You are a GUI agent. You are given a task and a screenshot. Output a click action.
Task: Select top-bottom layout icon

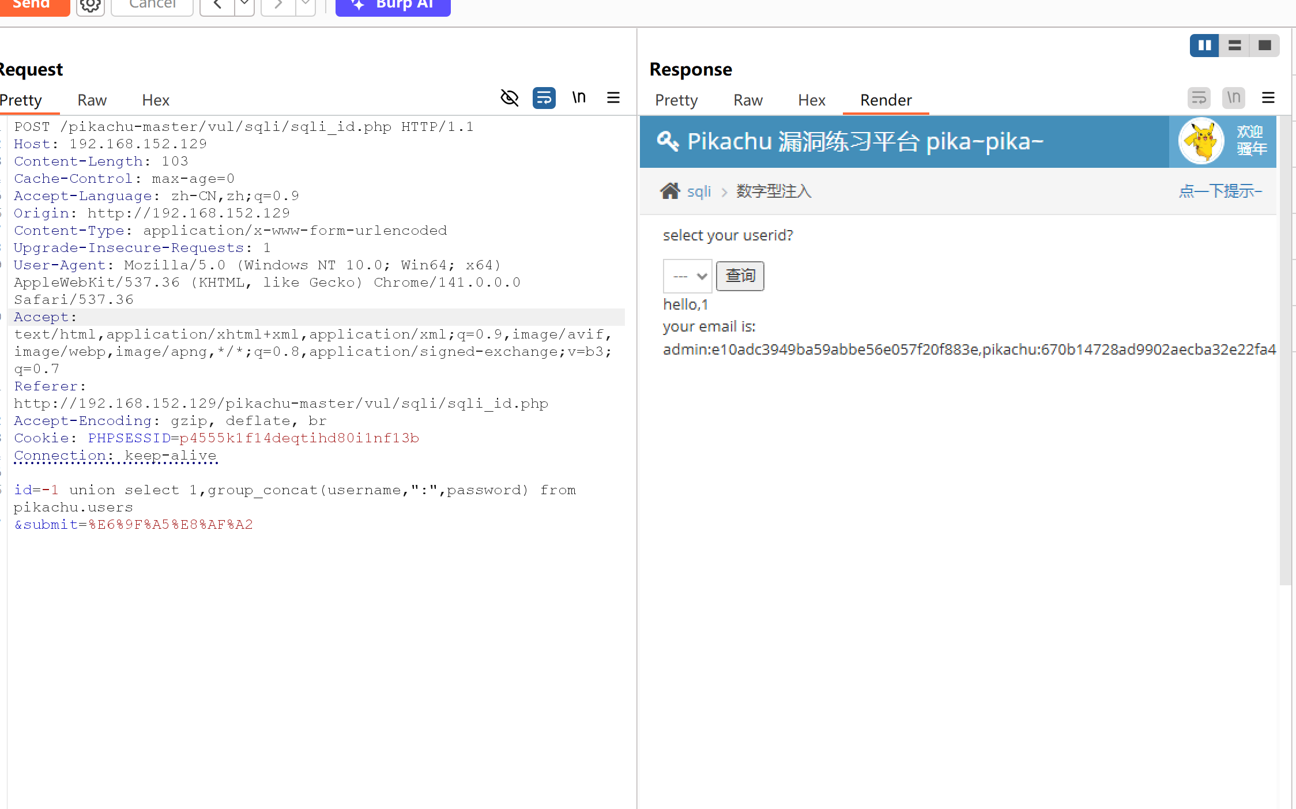[x=1234, y=46]
